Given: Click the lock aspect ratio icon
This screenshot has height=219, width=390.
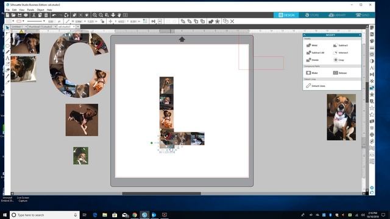Looking at the screenshot, I should click(102, 21).
